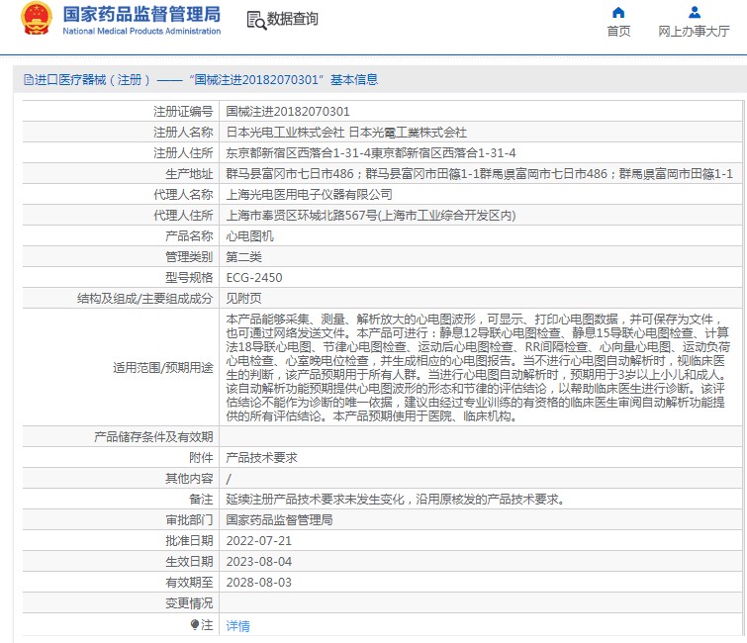Click National Medical Products Administration subtitle
The width and height of the screenshot is (747, 643).
(x=141, y=31)
